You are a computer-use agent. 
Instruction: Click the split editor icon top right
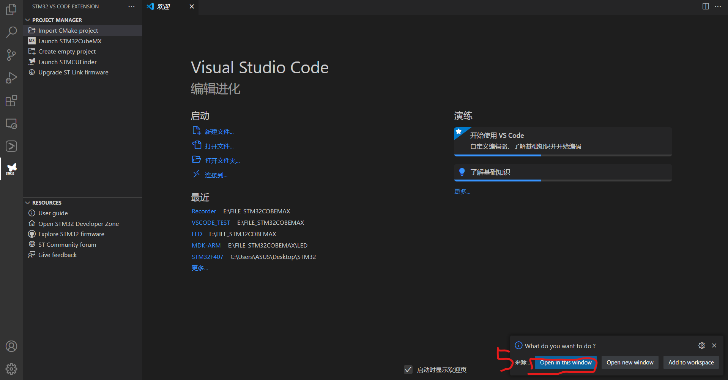[x=705, y=6]
